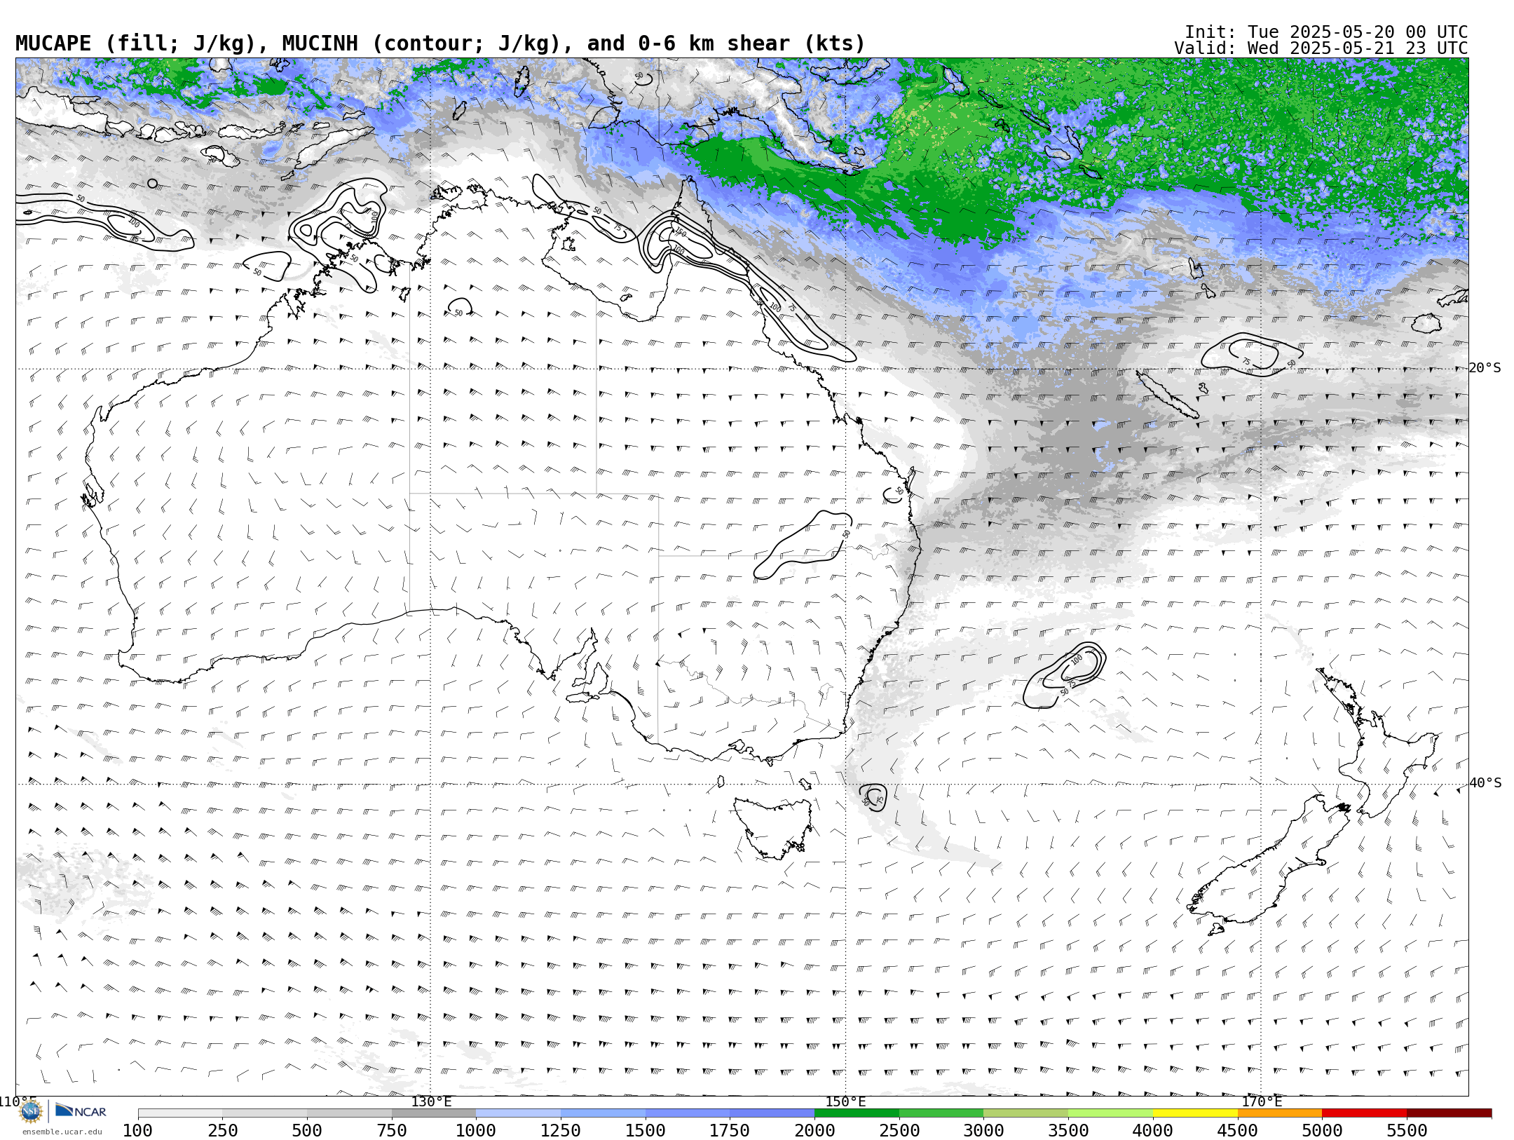Click the '3000' colorbar label
This screenshot has width=1514, height=1140.
(x=984, y=1131)
